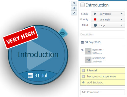
Task: Click the plus icon to add subtask
Action: 83,82
